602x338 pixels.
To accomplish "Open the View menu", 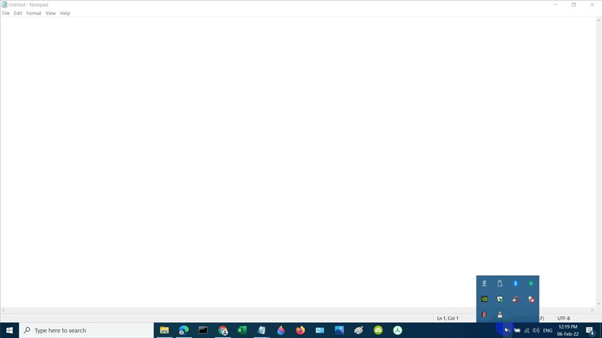I will [x=51, y=13].
